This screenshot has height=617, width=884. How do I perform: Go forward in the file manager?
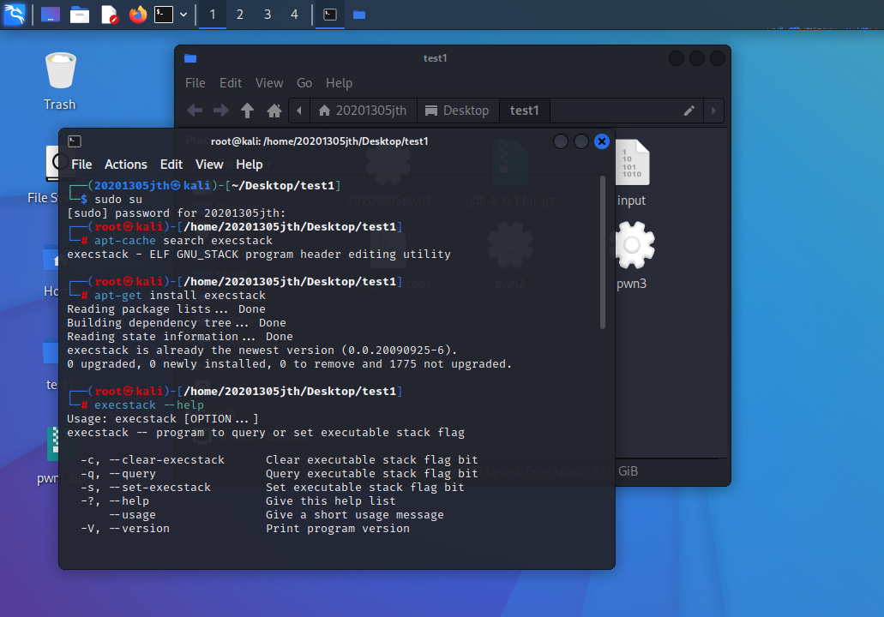tap(221, 111)
